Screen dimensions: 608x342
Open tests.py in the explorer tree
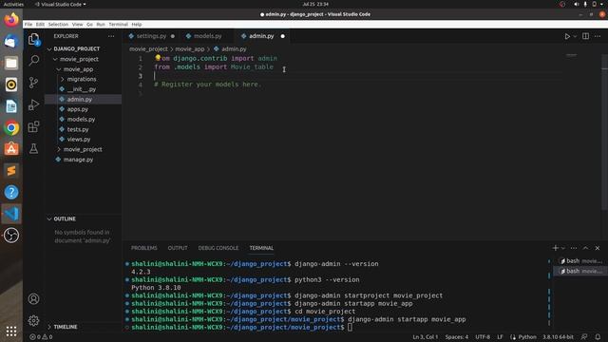(78, 129)
